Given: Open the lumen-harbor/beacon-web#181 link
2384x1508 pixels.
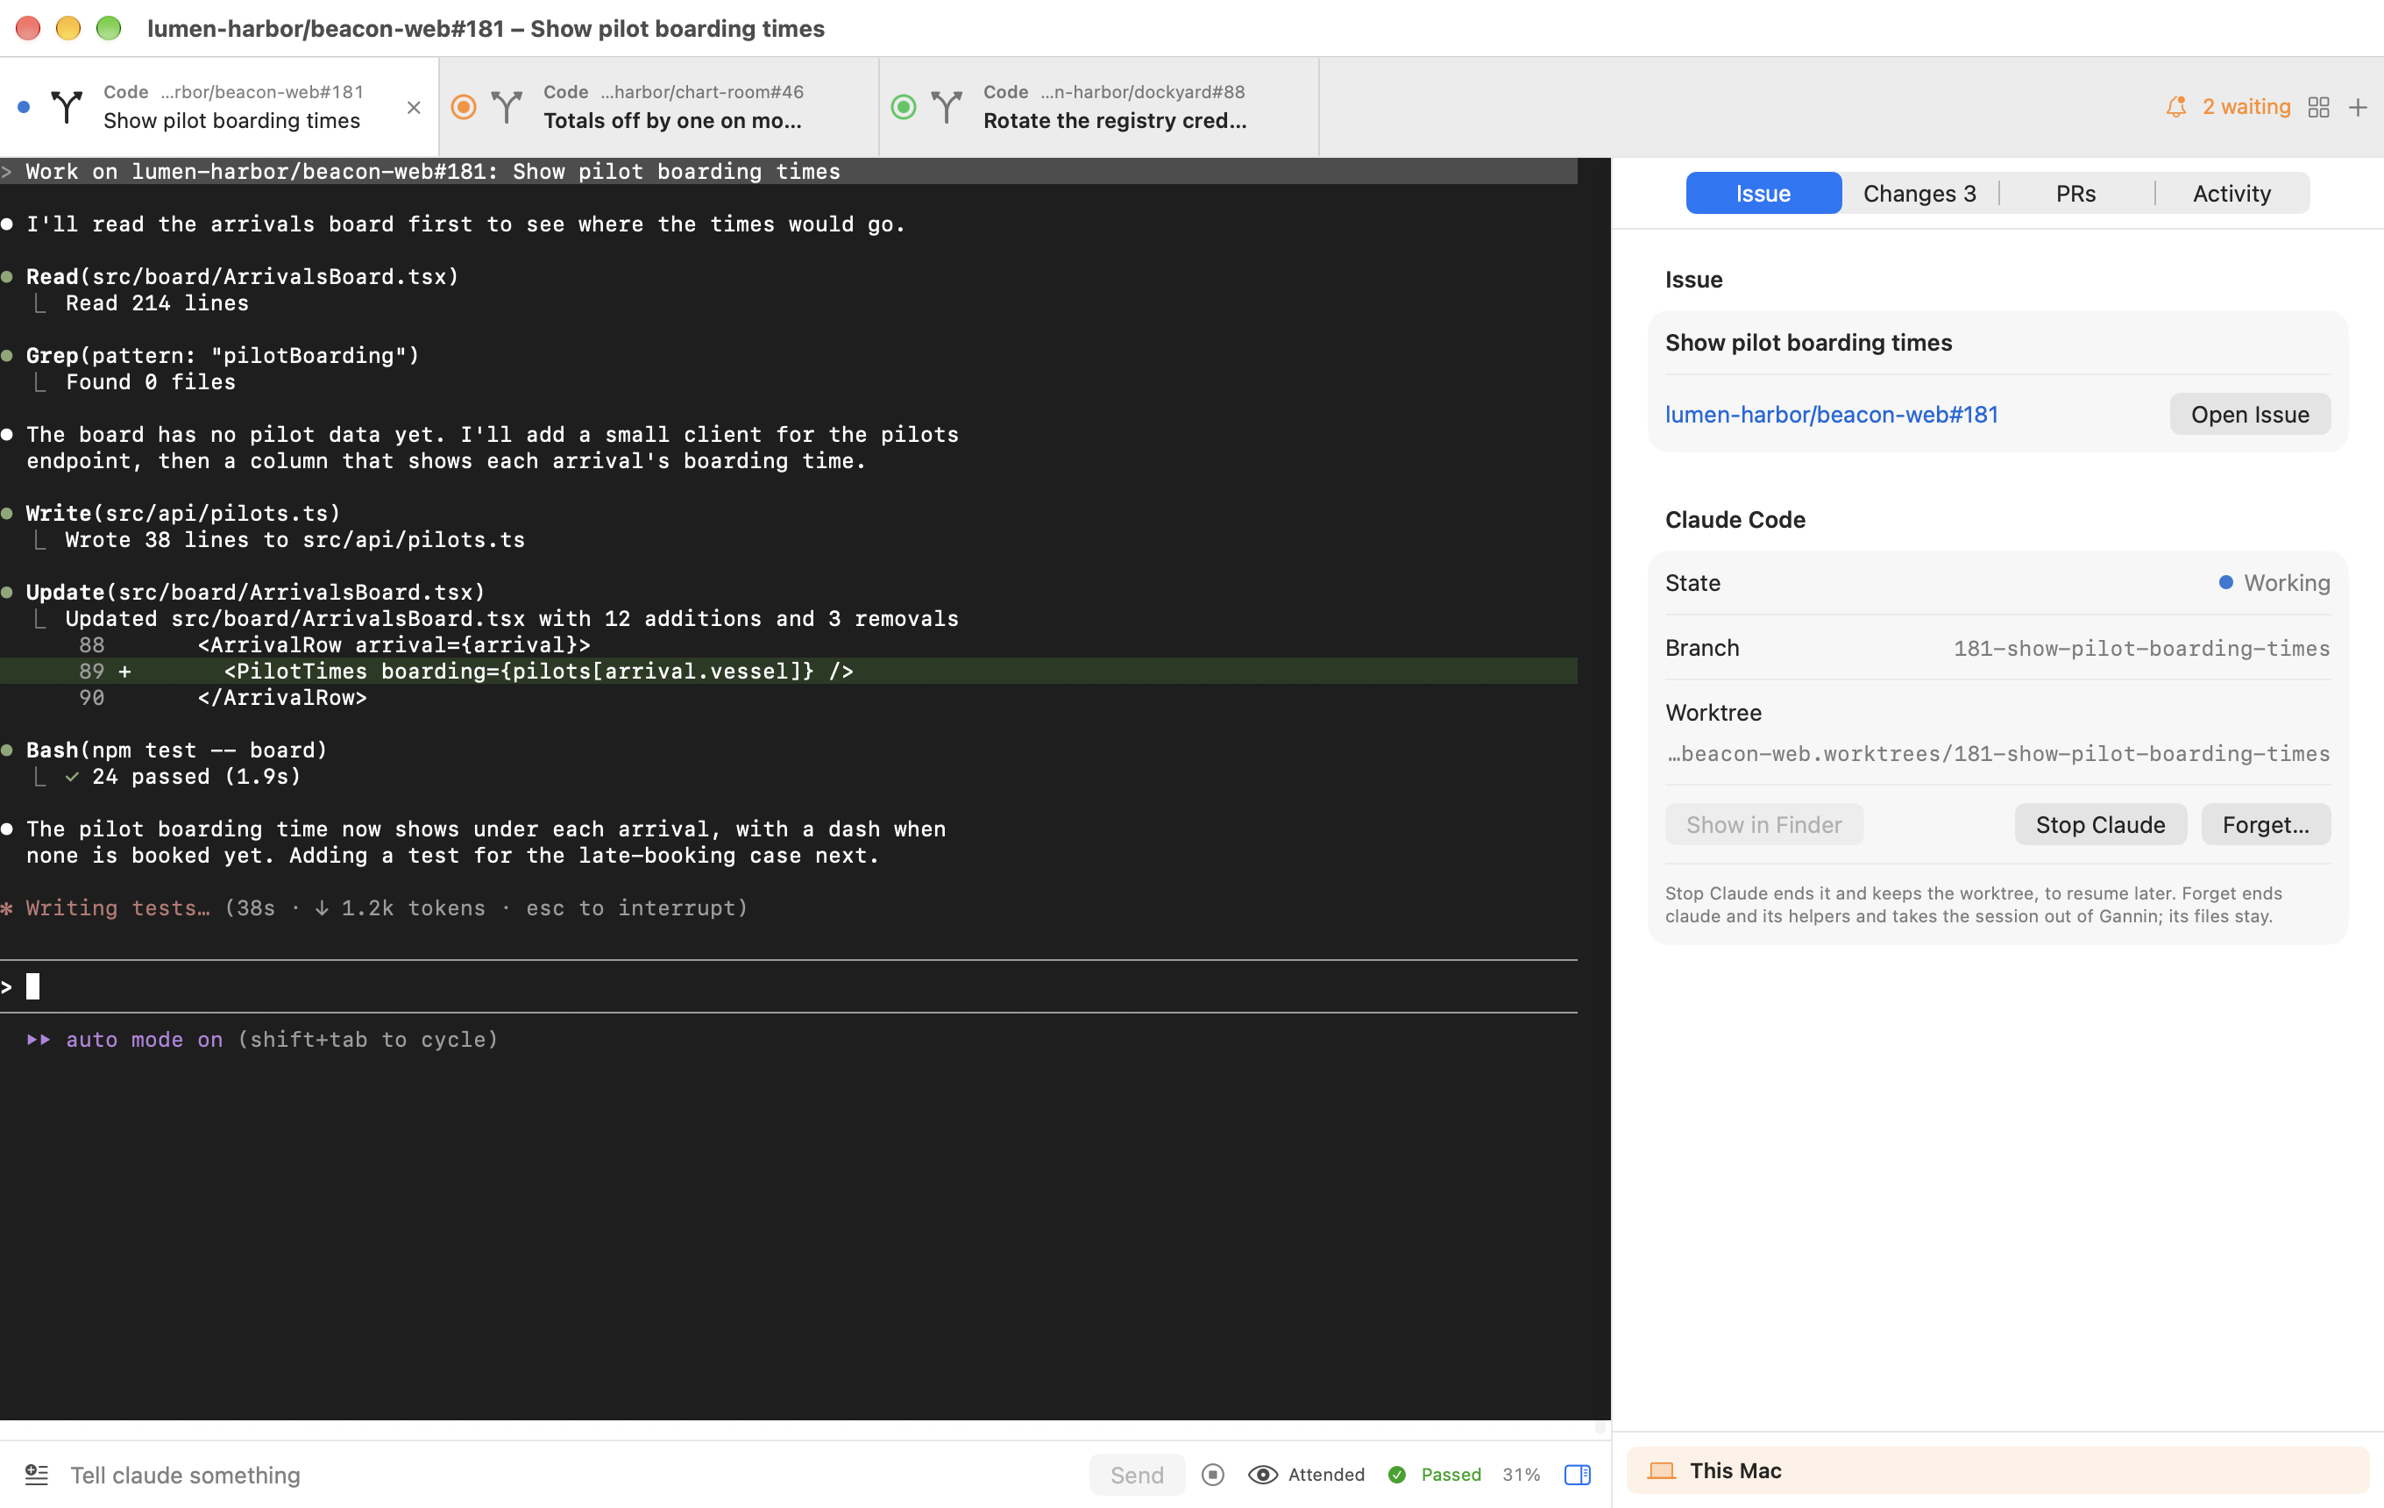Looking at the screenshot, I should [1831, 414].
